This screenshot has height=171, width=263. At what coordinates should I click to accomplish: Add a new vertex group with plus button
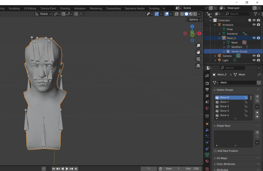coord(257,96)
